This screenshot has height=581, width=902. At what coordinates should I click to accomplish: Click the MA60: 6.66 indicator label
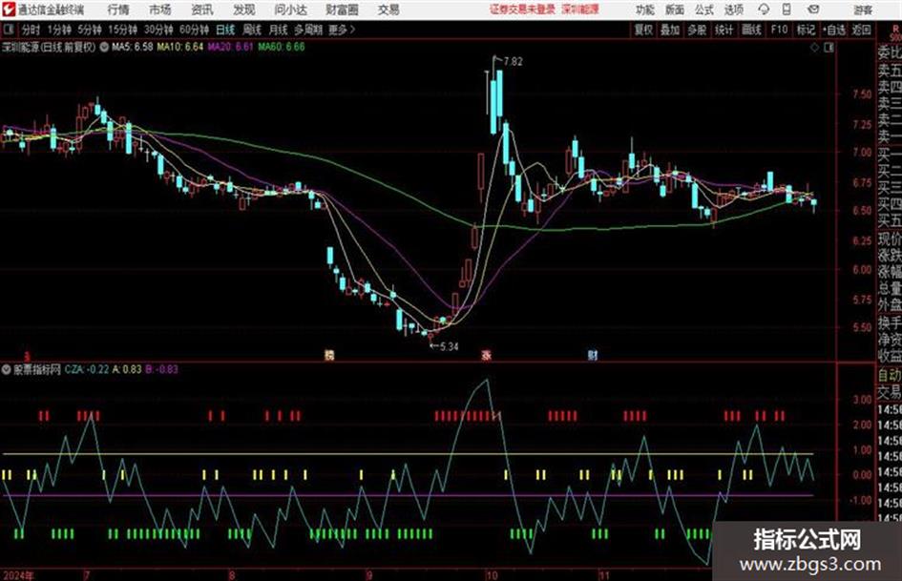[x=282, y=47]
